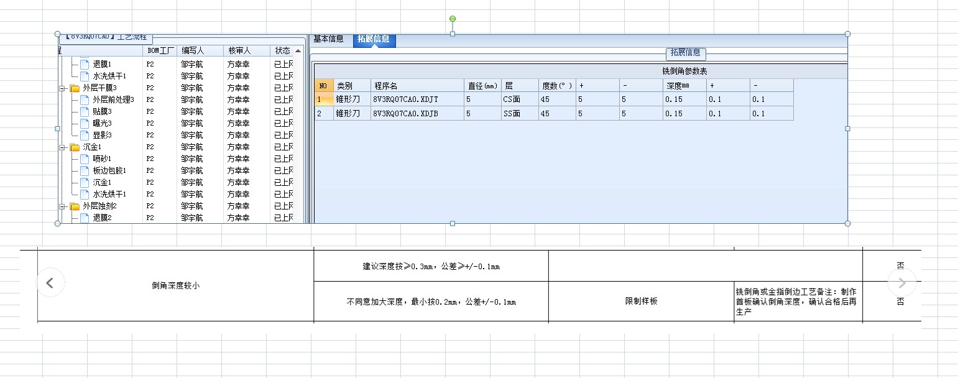The width and height of the screenshot is (958, 378).
Task: Click the 倒角深度较小 cell
Action: tap(176, 286)
